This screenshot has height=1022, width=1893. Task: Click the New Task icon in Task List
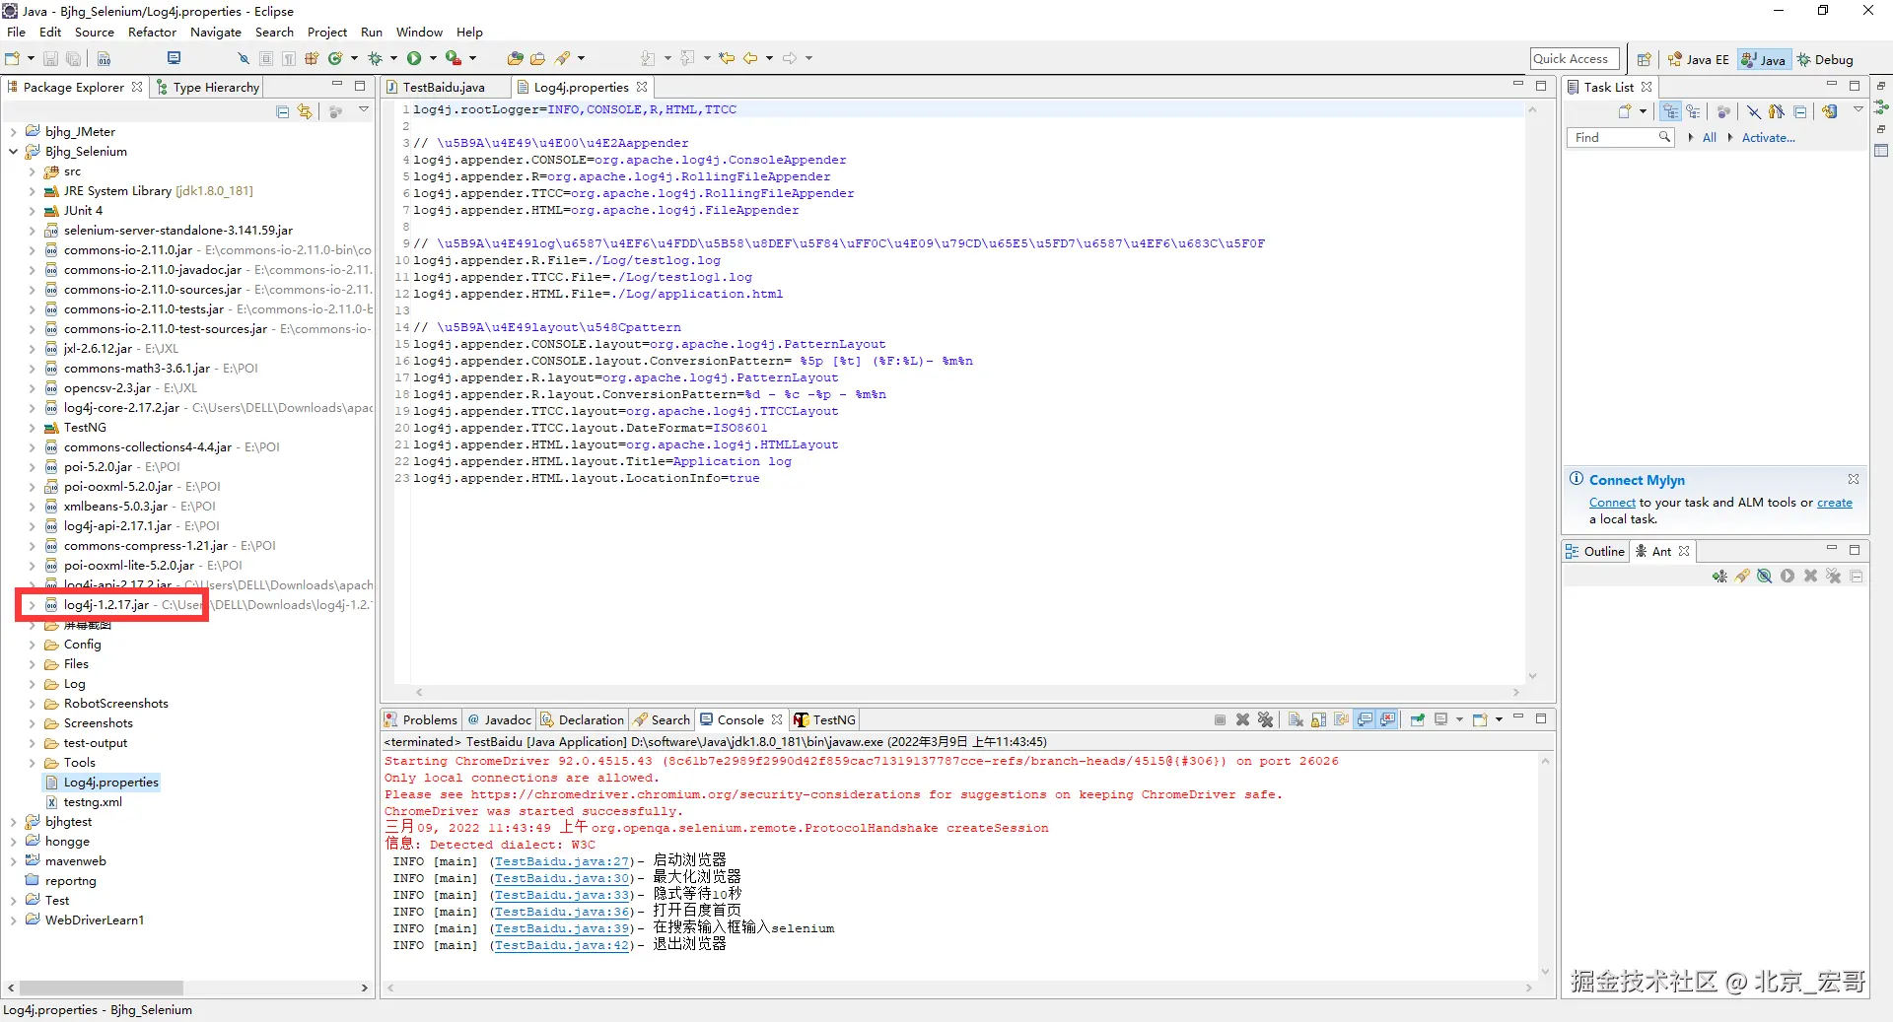click(x=1625, y=111)
